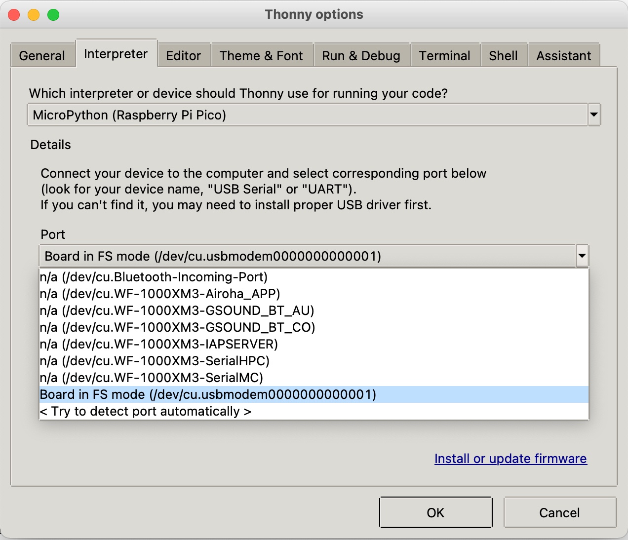628x540 pixels.
Task: Select the Assistant tab
Action: tap(563, 55)
